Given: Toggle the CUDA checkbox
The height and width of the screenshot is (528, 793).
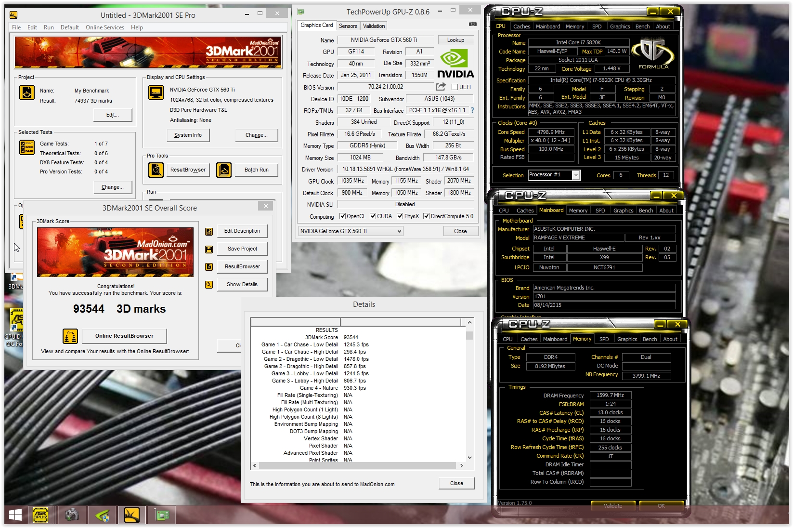Looking at the screenshot, I should (373, 216).
